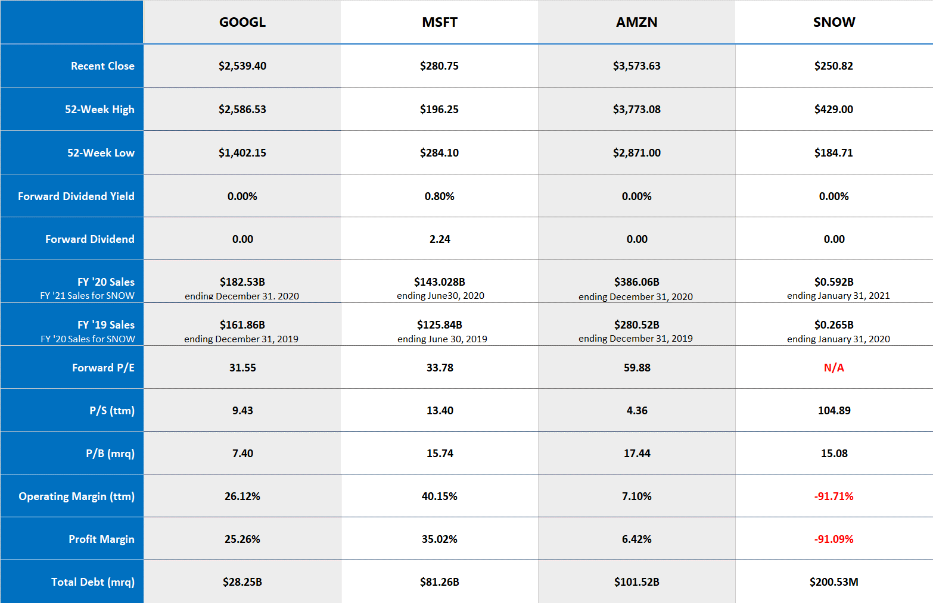Select GOOGL operating margin 26.12%
This screenshot has width=933, height=603.
tap(242, 496)
